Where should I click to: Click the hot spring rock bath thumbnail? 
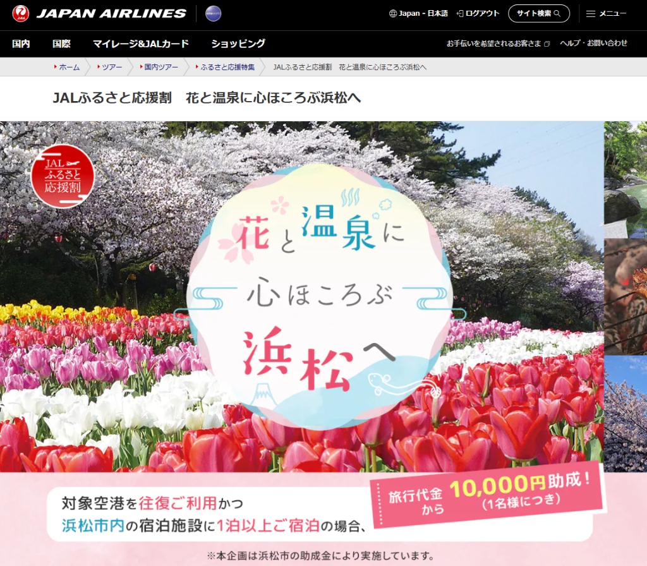click(x=626, y=179)
